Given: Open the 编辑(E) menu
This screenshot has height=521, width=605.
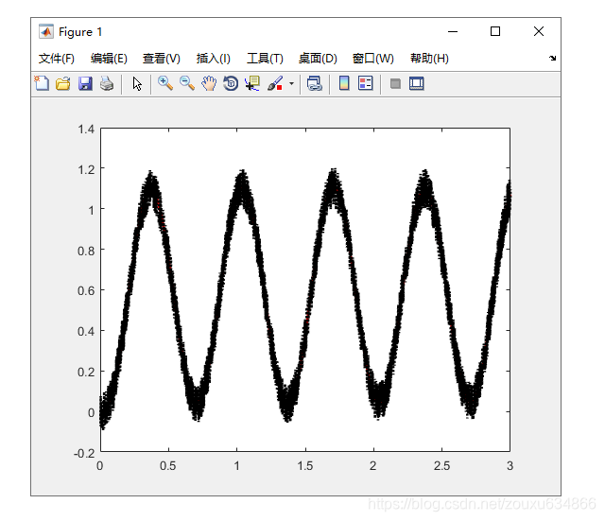Looking at the screenshot, I should point(109,59).
